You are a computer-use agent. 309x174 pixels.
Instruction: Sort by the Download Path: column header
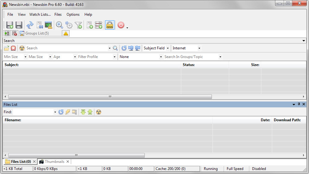tap(289, 120)
